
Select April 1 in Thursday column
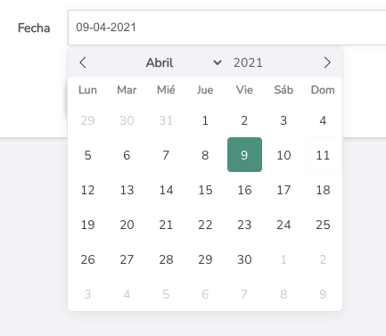pyautogui.click(x=205, y=120)
